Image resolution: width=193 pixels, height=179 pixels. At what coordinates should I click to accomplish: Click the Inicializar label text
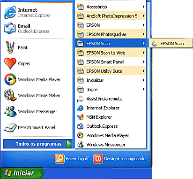(95, 80)
